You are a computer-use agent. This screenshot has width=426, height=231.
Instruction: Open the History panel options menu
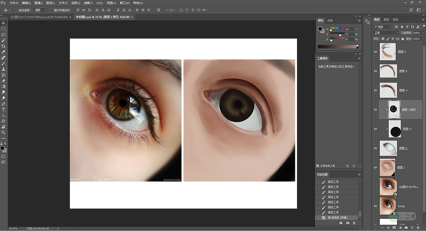coord(359,175)
